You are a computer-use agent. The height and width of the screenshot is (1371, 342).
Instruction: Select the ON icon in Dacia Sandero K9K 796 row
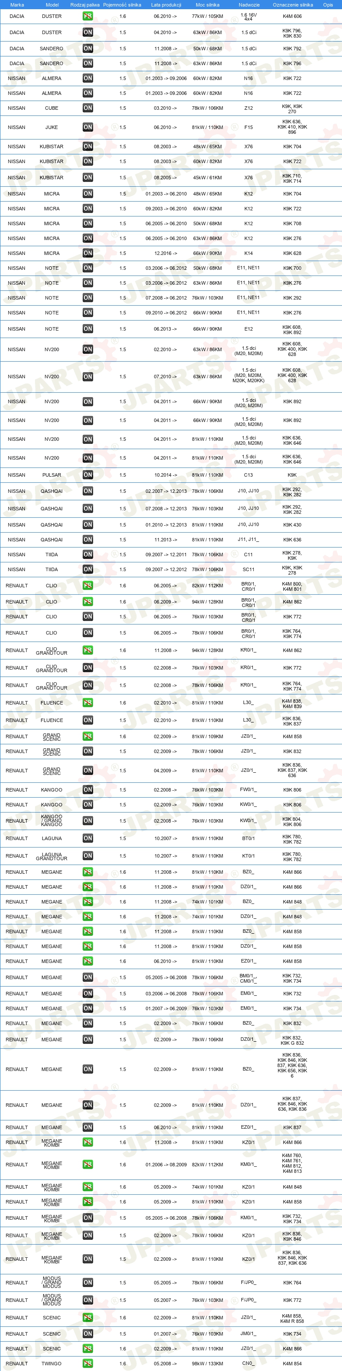pyautogui.click(x=88, y=63)
